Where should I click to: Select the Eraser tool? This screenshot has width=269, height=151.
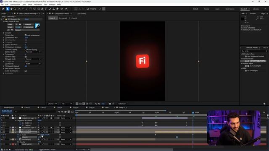58,9
